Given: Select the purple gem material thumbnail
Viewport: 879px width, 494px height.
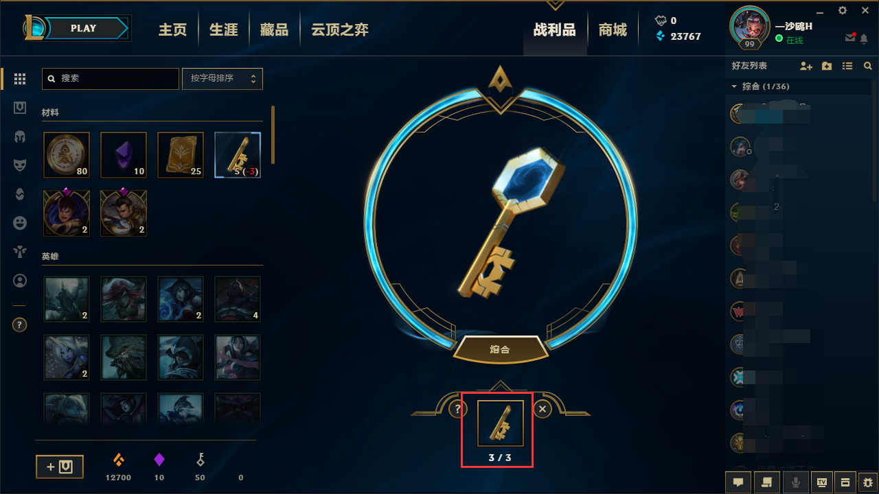Looking at the screenshot, I should point(124,155).
